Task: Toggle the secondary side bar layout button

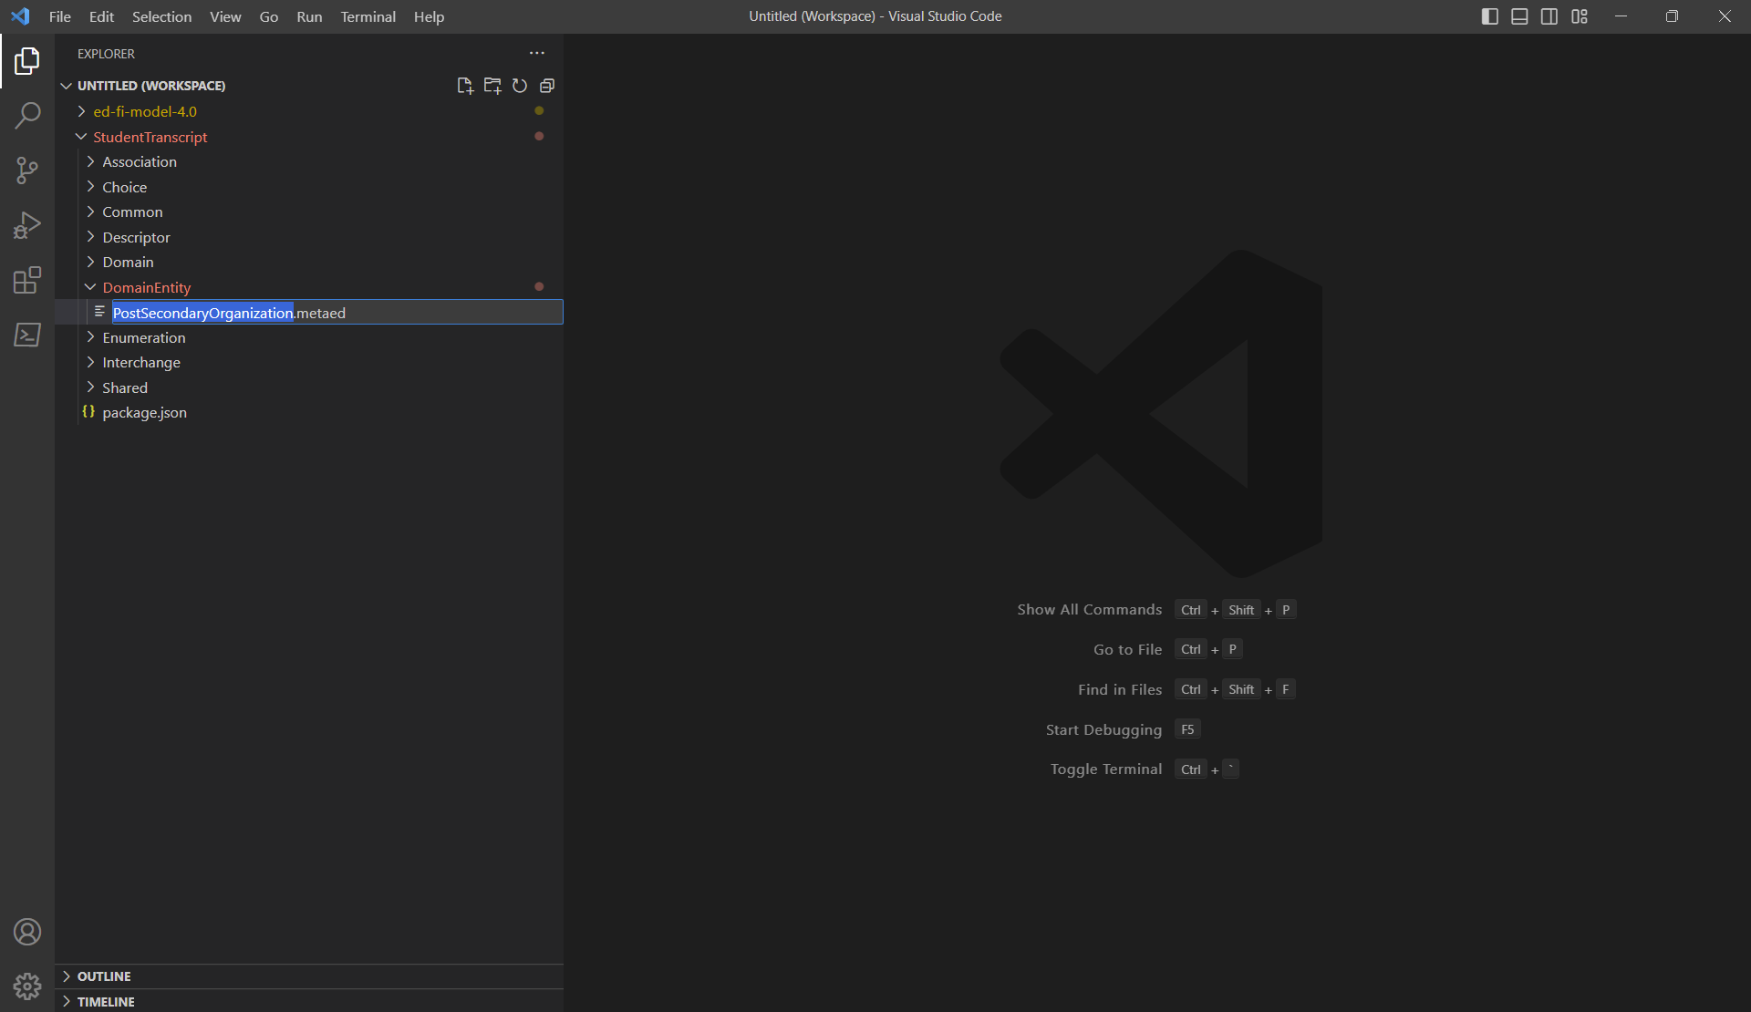Action: click(x=1549, y=16)
